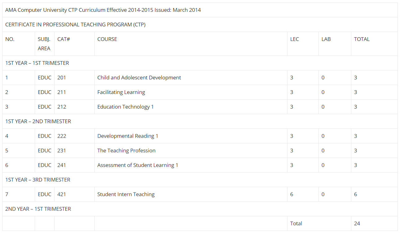This screenshot has width=400, height=233.
Task: Click row number 2 in NO. column
Action: 7,92
